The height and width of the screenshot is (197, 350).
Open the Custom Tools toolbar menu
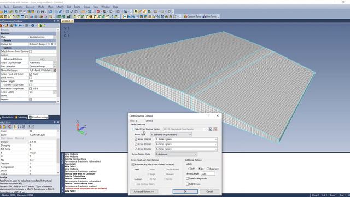click(x=192, y=16)
